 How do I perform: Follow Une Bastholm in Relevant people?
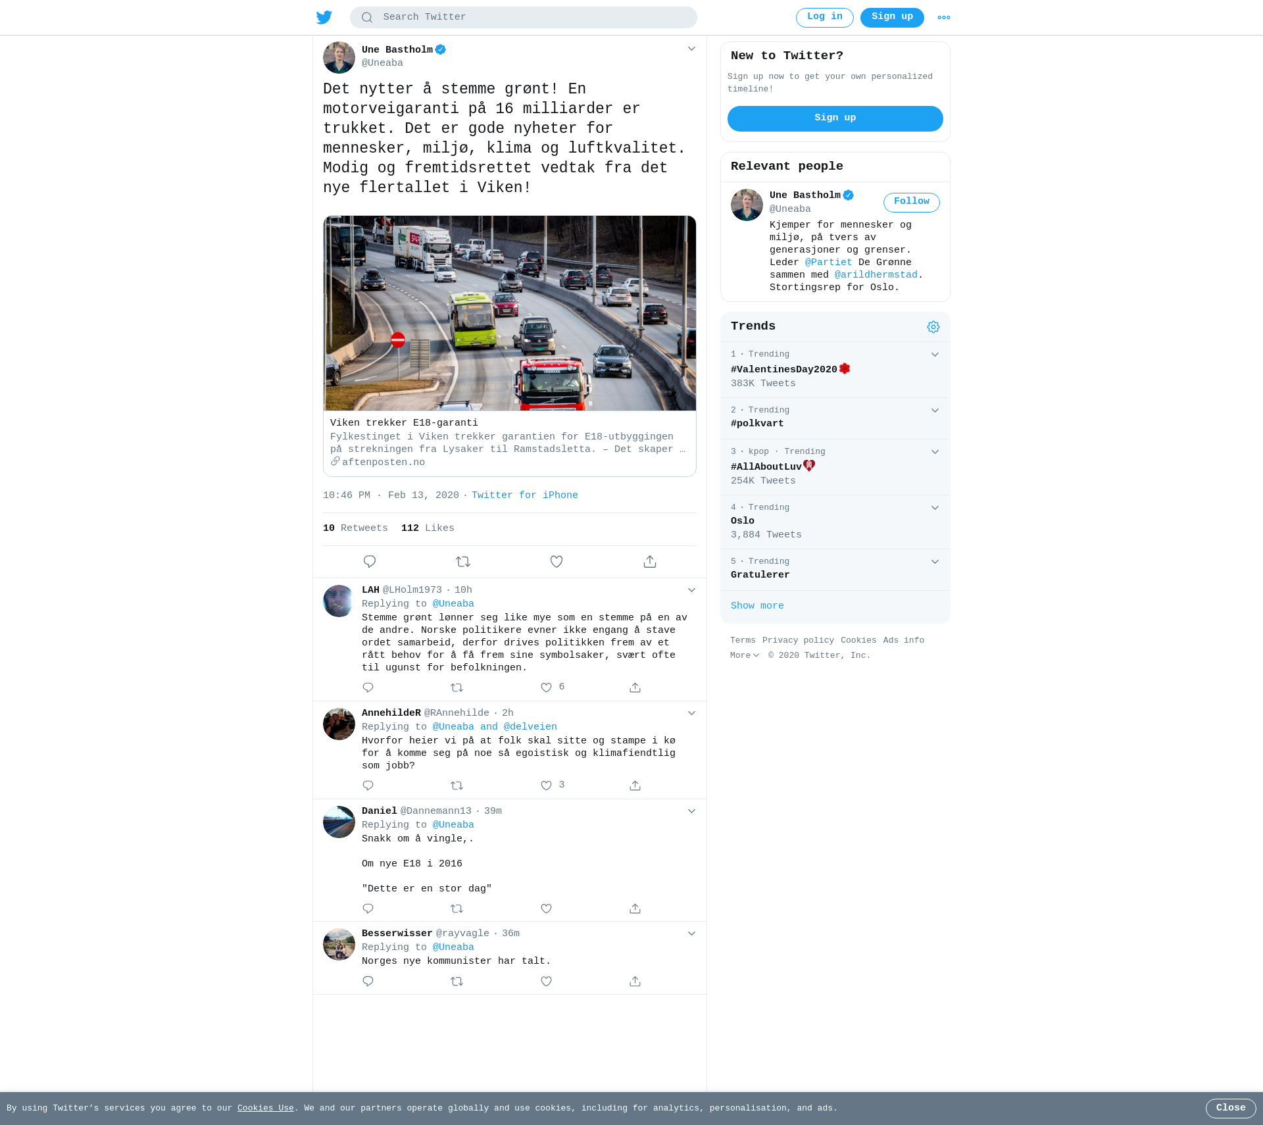[911, 202]
